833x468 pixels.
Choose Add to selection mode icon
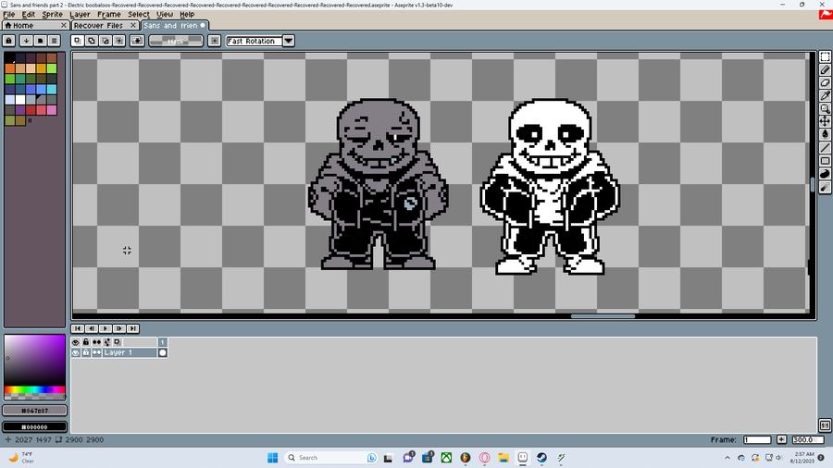[x=92, y=41]
